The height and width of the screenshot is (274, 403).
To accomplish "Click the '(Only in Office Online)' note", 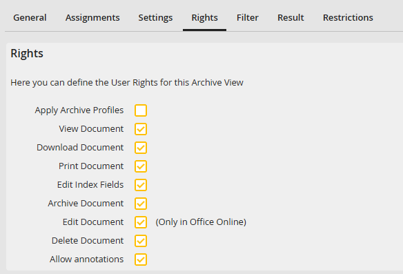I will point(201,222).
